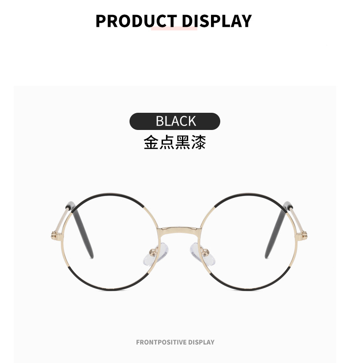This screenshot has height=363, width=348.
Task: Click the left clear nose pad
Action: [x=156, y=253]
